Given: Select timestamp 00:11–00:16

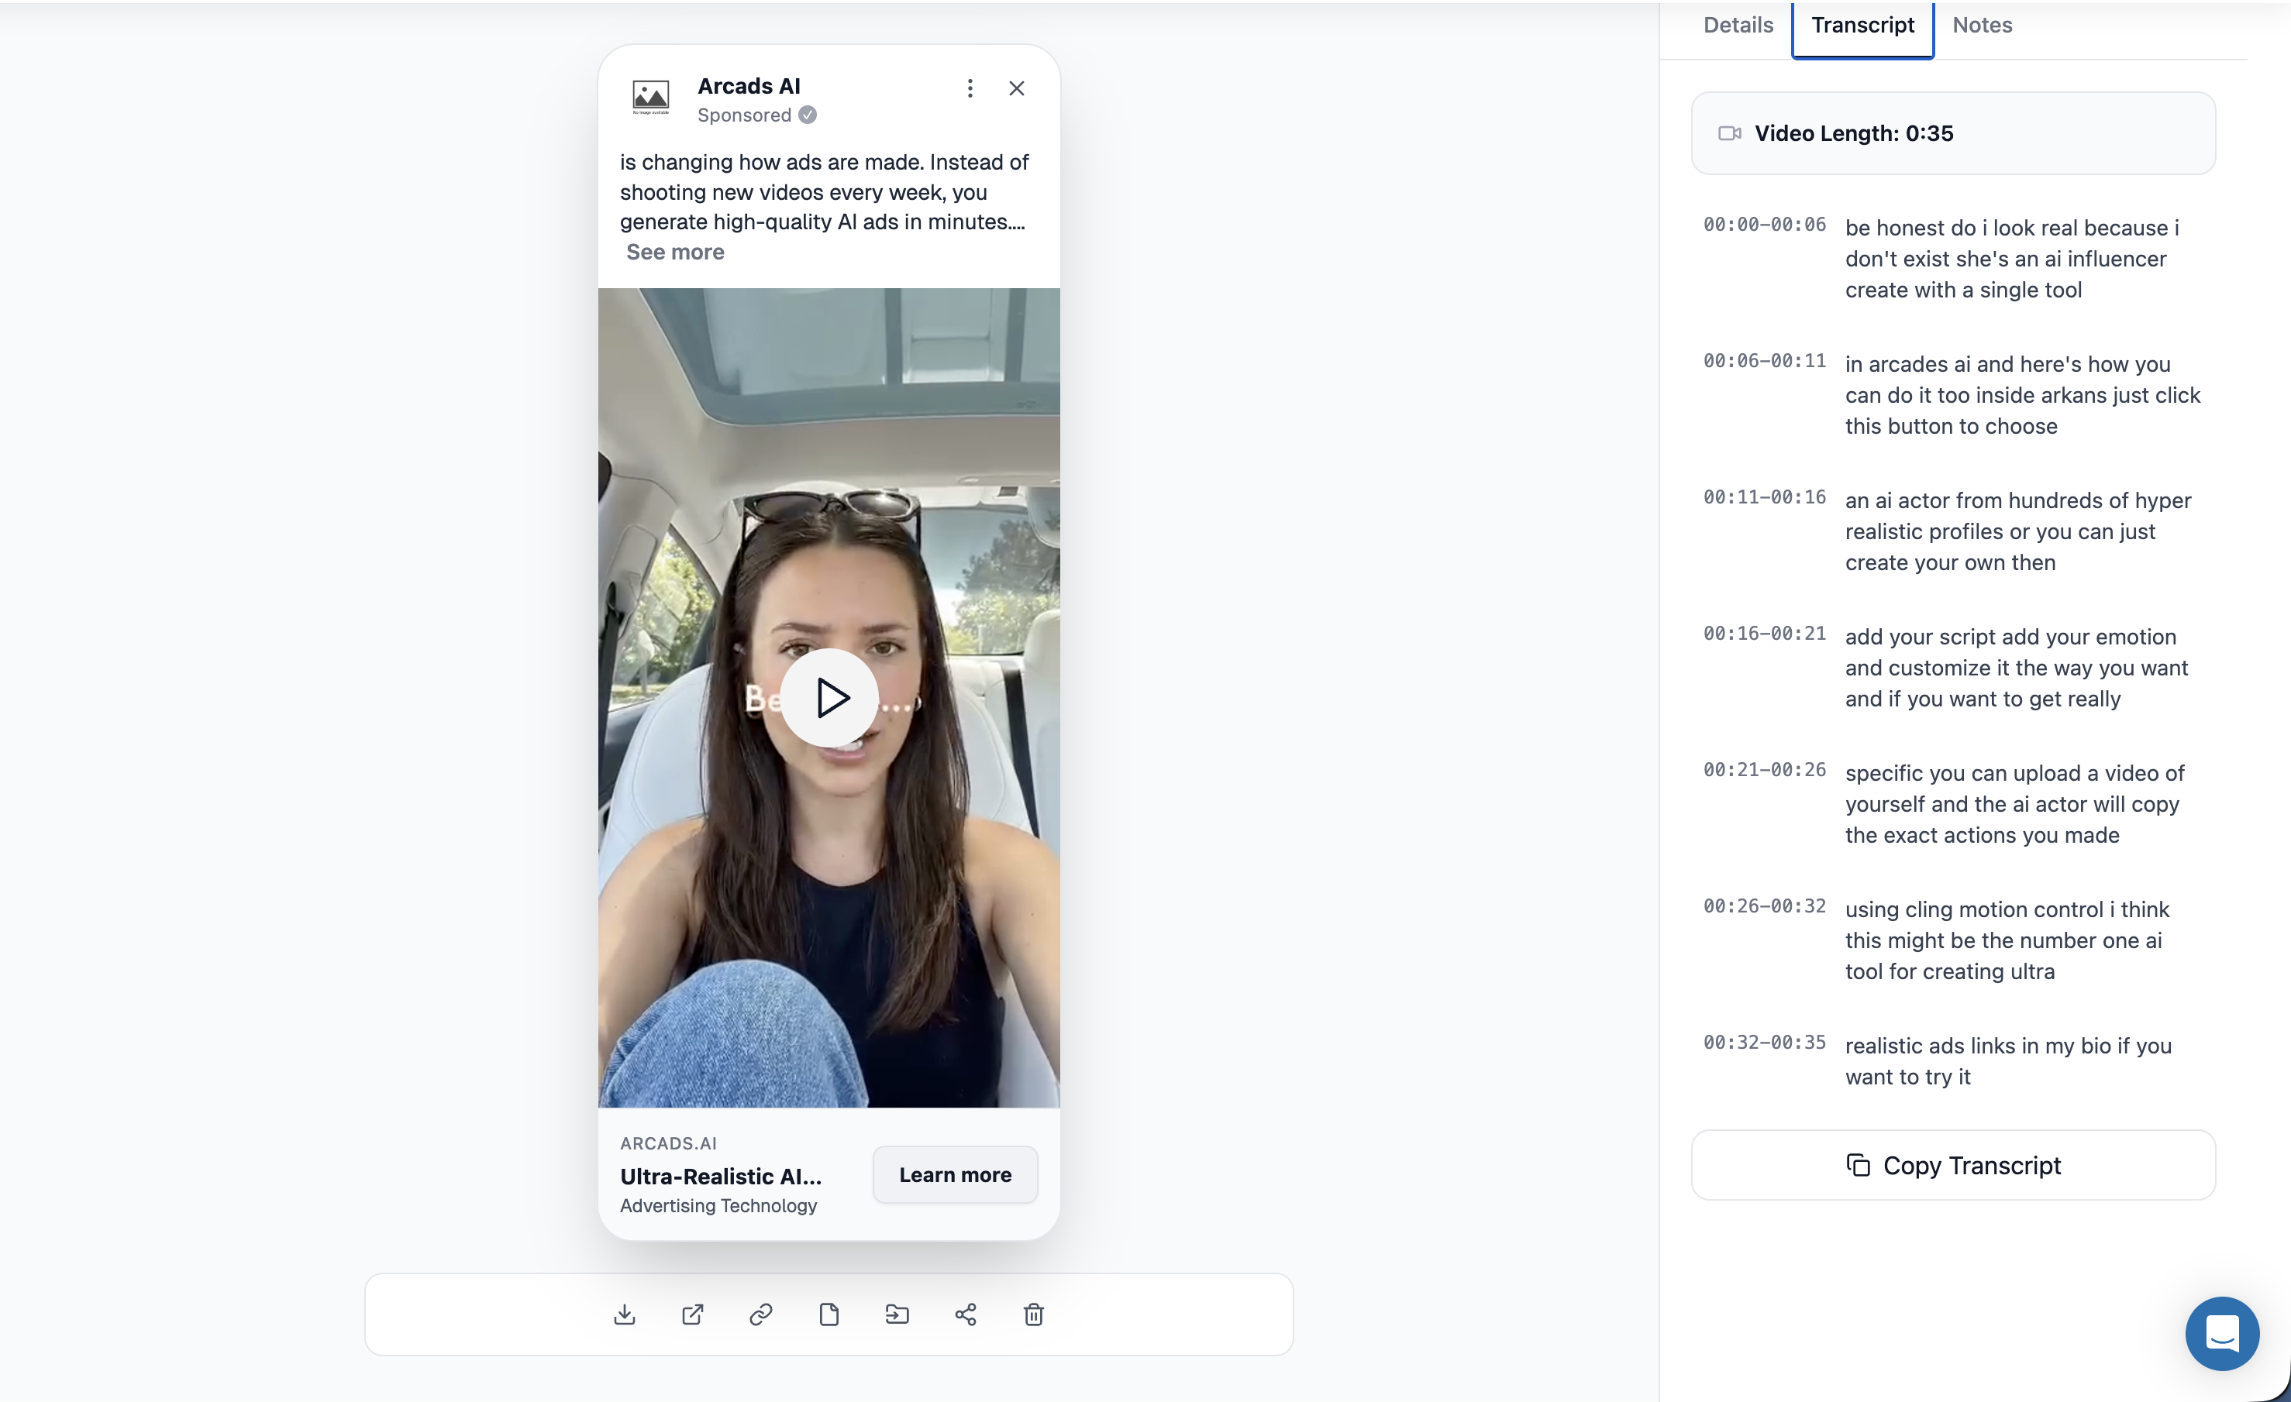Looking at the screenshot, I should [1764, 497].
